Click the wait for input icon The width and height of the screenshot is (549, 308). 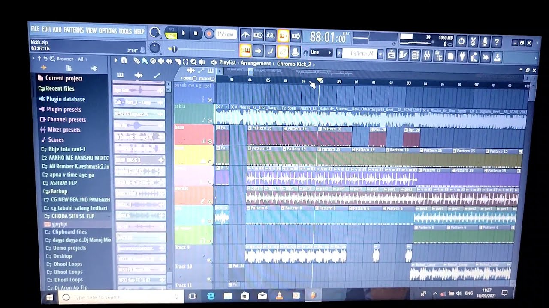coord(258,35)
